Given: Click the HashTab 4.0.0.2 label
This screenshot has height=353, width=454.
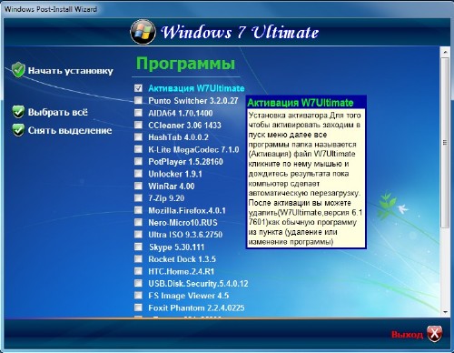Looking at the screenshot, I should (x=178, y=137).
